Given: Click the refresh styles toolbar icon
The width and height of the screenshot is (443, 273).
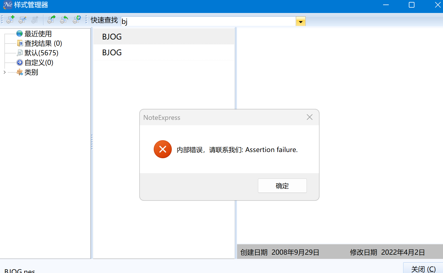Looking at the screenshot, I should pos(77,20).
